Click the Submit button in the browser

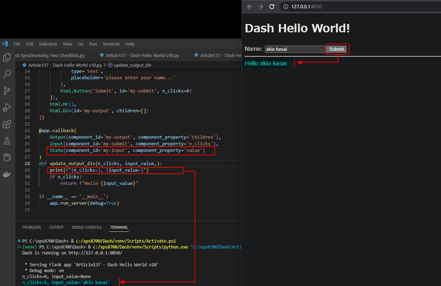[x=337, y=49]
